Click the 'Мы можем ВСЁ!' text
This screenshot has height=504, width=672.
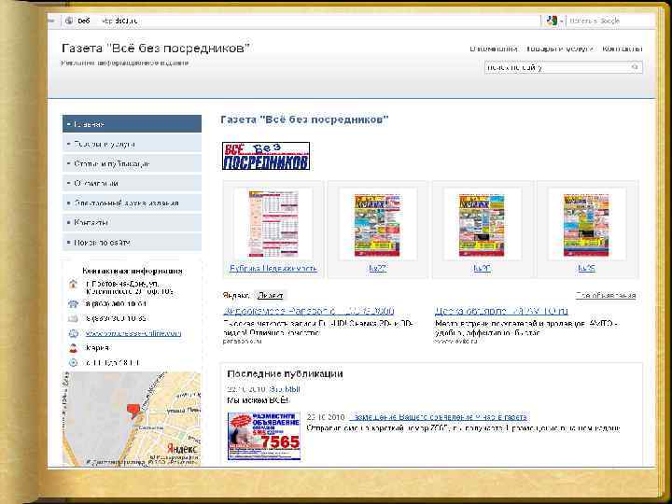tap(258, 400)
